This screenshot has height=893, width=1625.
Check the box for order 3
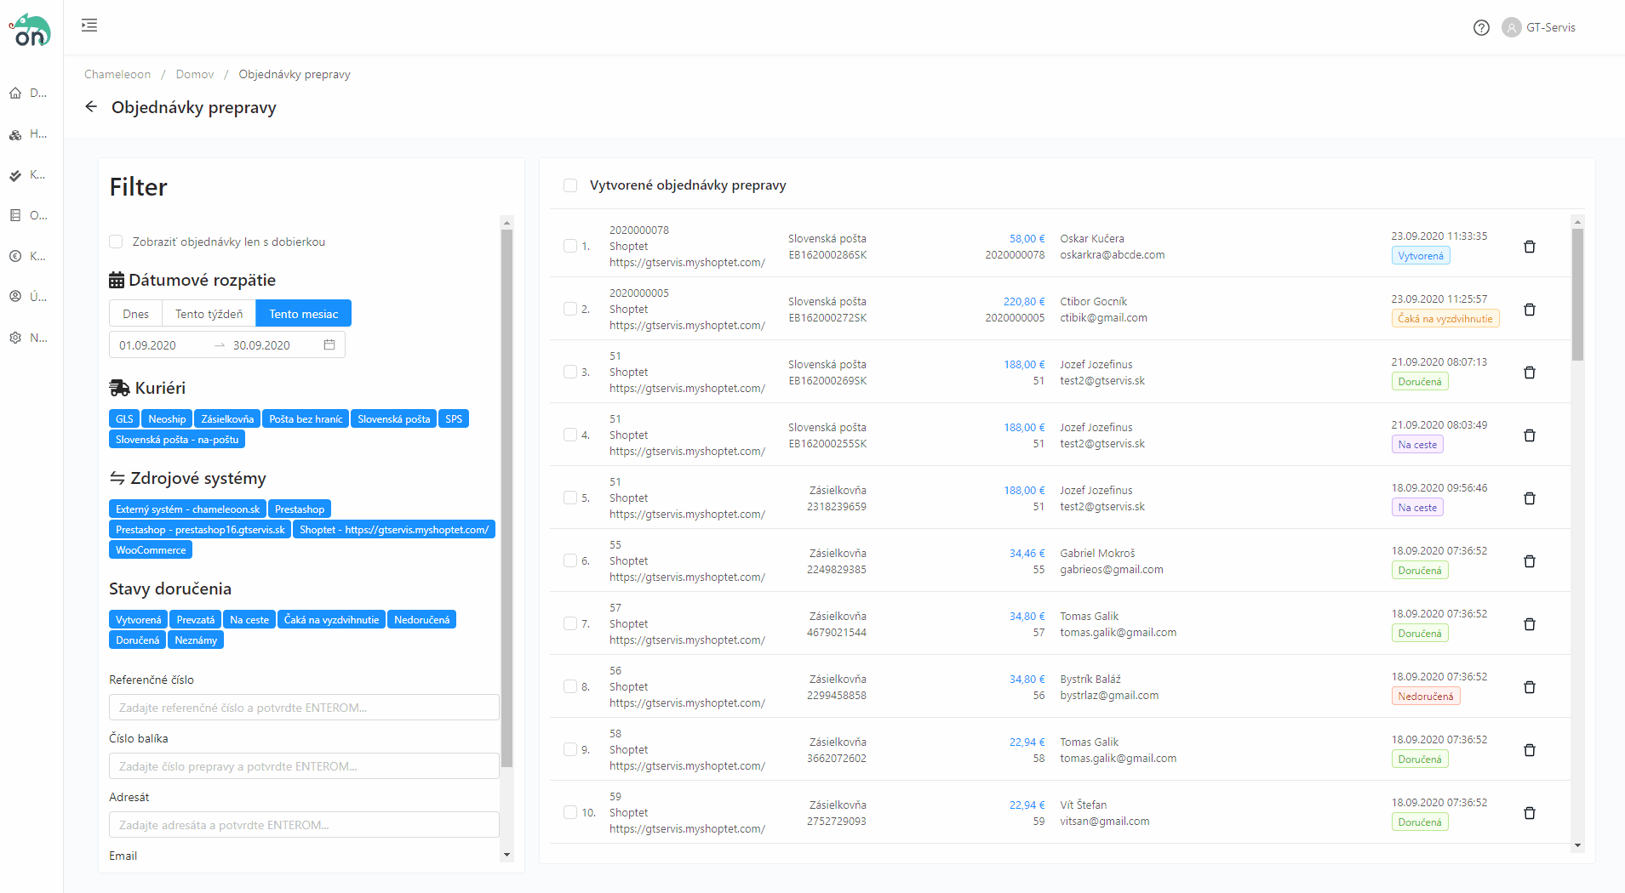[570, 372]
